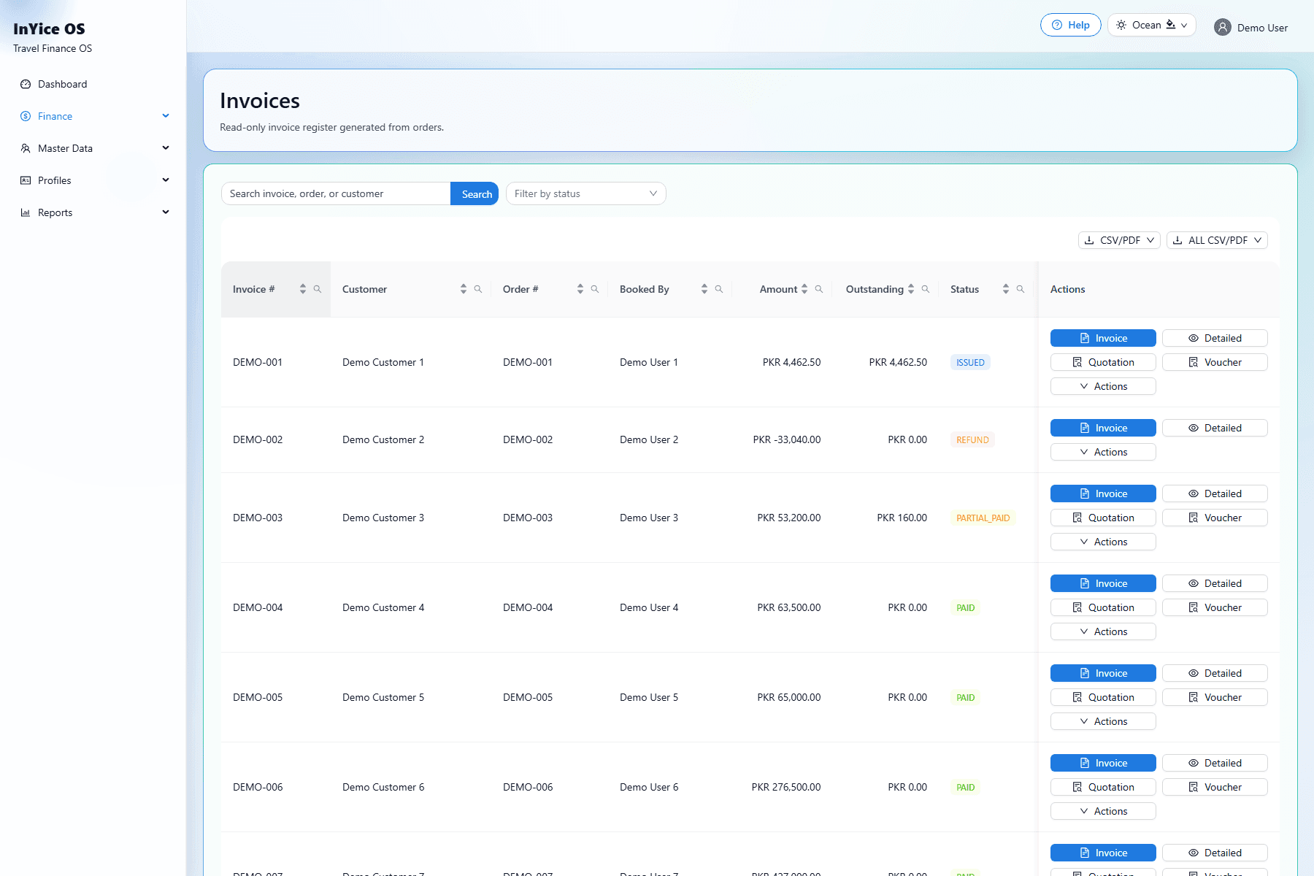The image size is (1314, 876).
Task: Expand Actions dropdown for DEMO-004
Action: (x=1103, y=631)
